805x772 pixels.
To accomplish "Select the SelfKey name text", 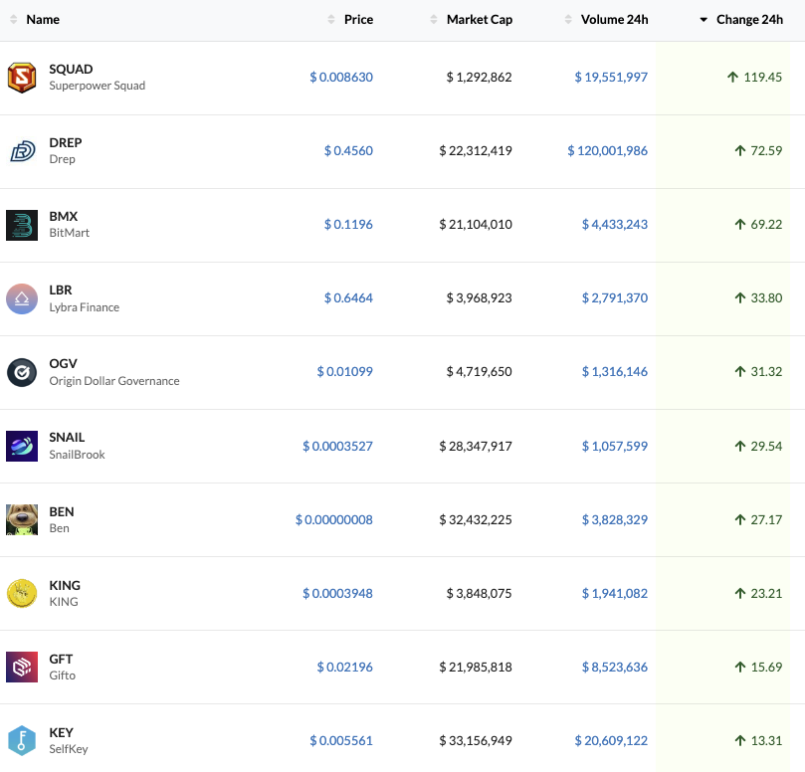I will (69, 749).
